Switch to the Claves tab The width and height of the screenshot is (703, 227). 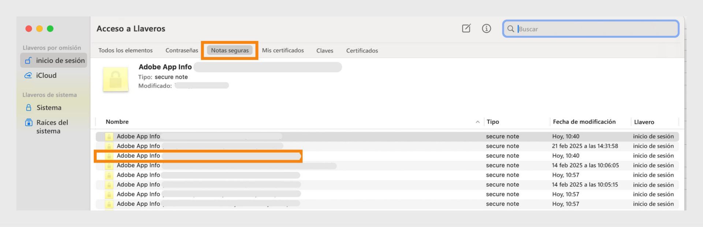pyautogui.click(x=325, y=50)
